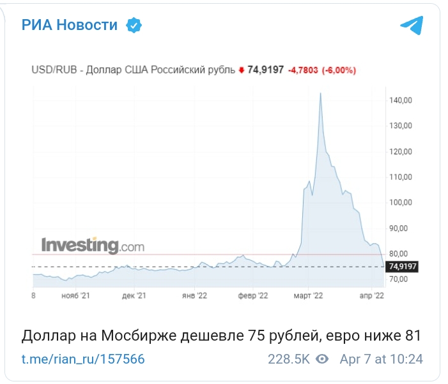Click the февр '22 axis label
This screenshot has height=384, width=448.
point(253,295)
